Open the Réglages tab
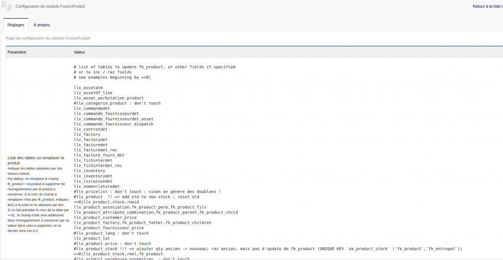 coord(16,24)
